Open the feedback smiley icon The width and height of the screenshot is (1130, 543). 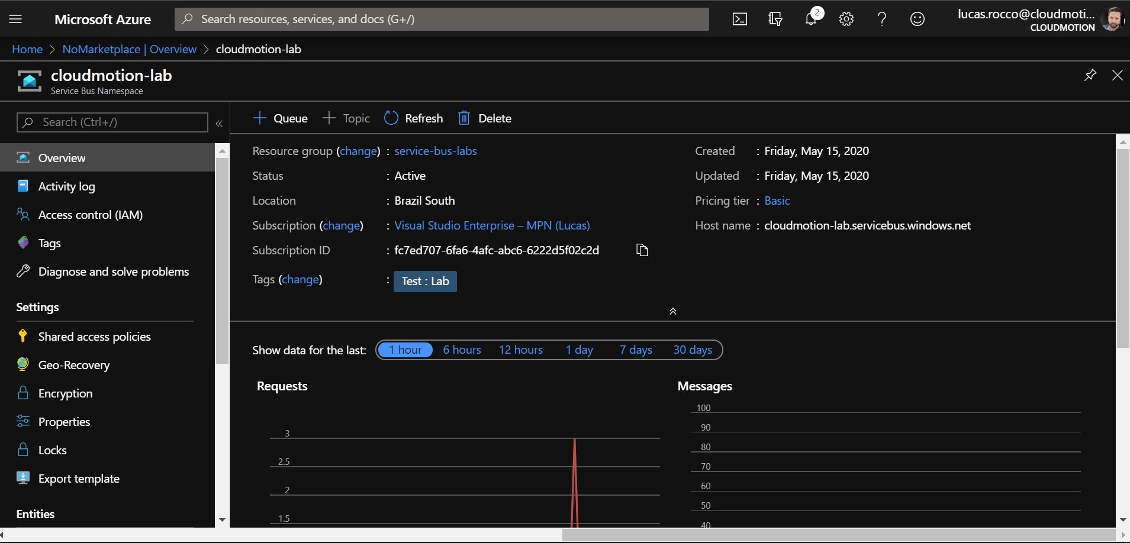click(x=917, y=19)
